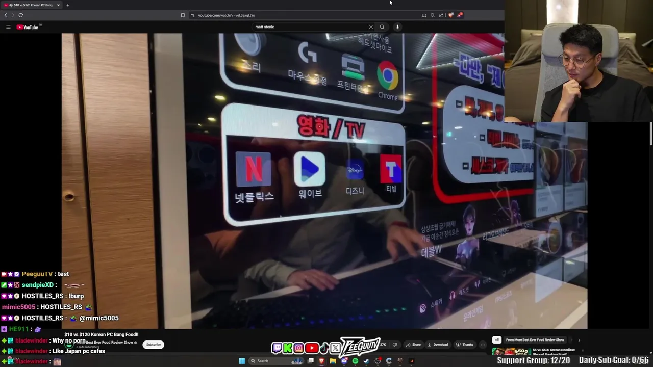653x367 pixels.
Task: Open File Explorer from taskbar
Action: [x=333, y=361]
